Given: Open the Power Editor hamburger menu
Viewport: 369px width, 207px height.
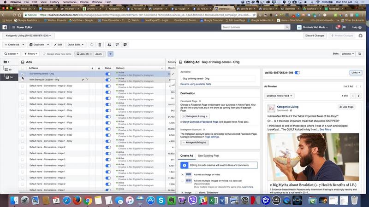Looking at the screenshot, I should click(13, 27).
